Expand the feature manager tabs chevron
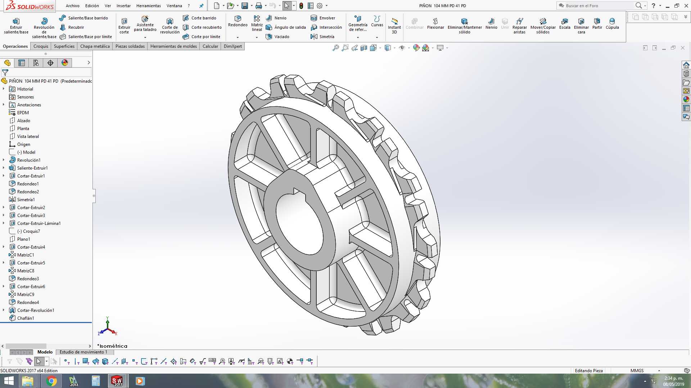This screenshot has height=388, width=691. [x=89, y=63]
